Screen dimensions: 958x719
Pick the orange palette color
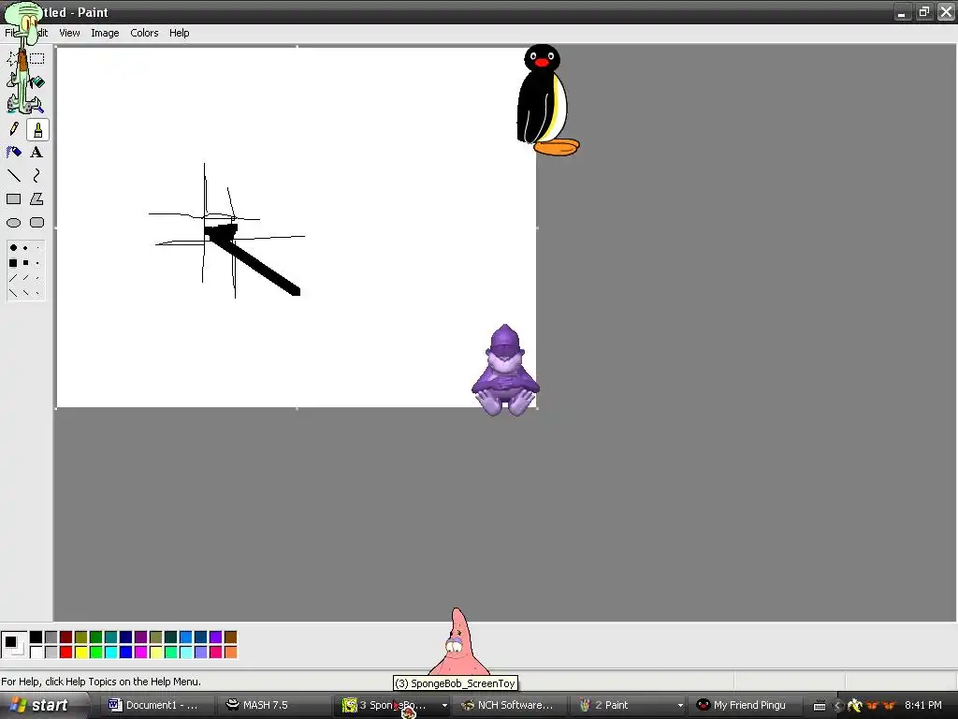[231, 653]
